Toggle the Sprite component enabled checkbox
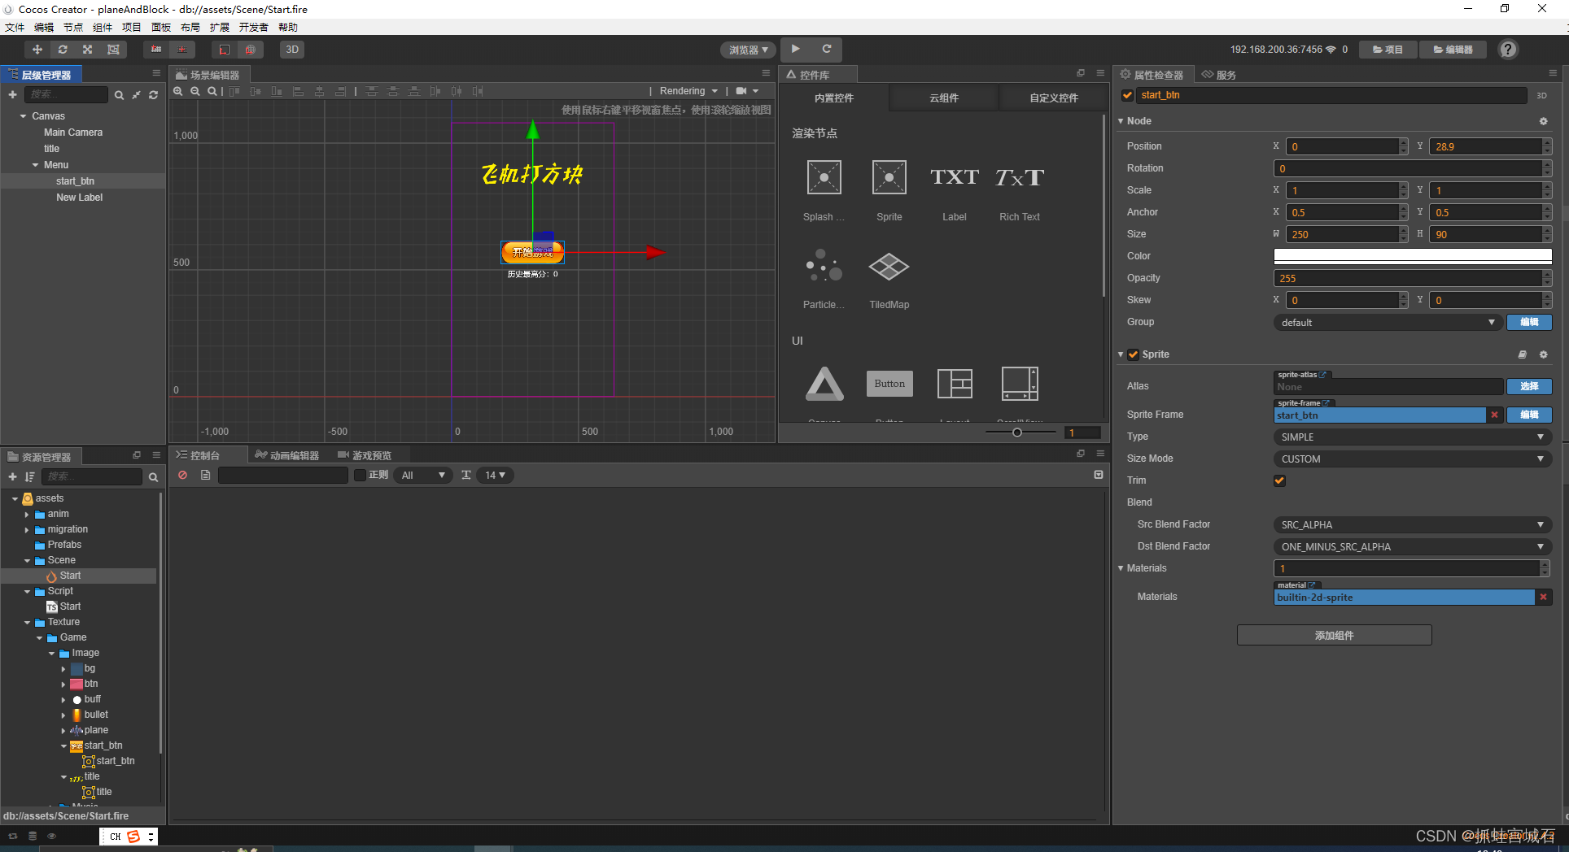The width and height of the screenshot is (1569, 852). [1133, 354]
